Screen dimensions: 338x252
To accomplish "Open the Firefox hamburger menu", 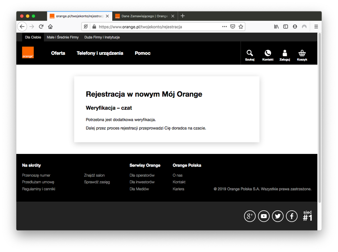I will [316, 26].
